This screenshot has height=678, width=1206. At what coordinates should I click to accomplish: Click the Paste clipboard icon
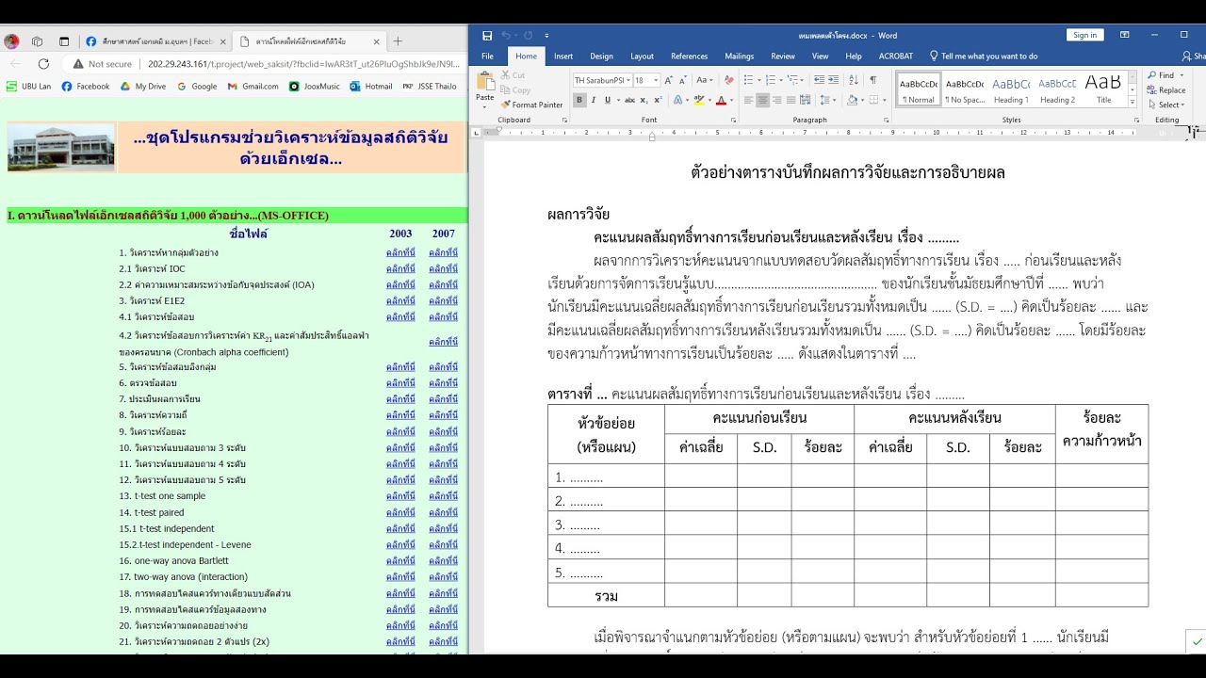point(485,79)
